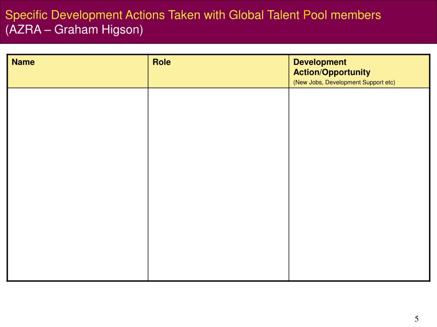Click the empty cell below the Name header
The height and width of the screenshot is (327, 437).
pos(78,184)
